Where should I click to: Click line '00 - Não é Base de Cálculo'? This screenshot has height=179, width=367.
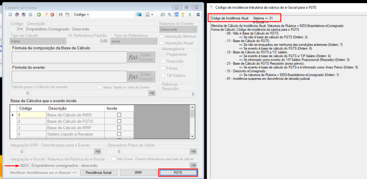[x=252, y=34]
